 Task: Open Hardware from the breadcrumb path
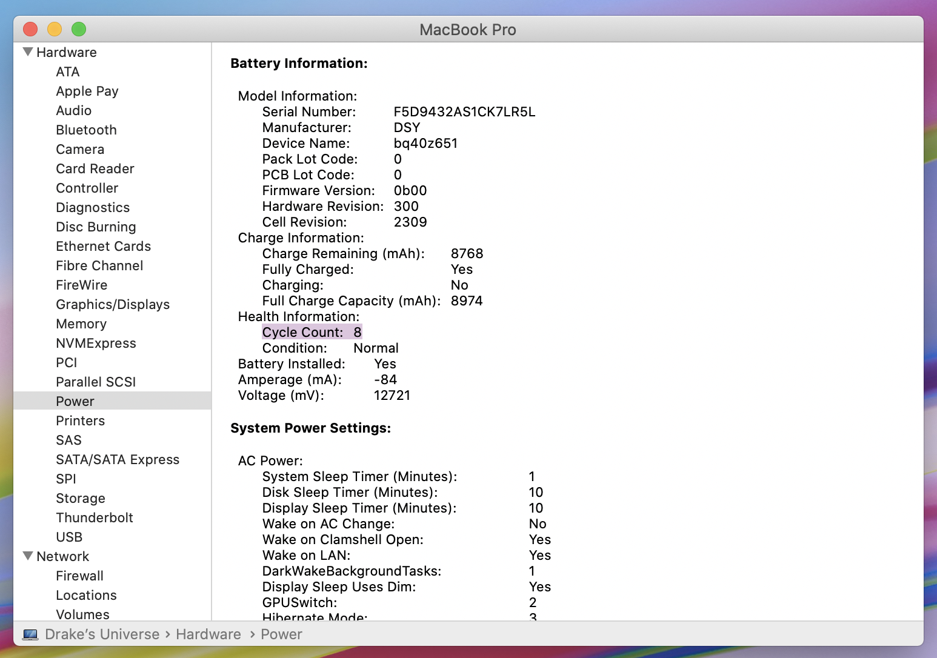tap(208, 634)
